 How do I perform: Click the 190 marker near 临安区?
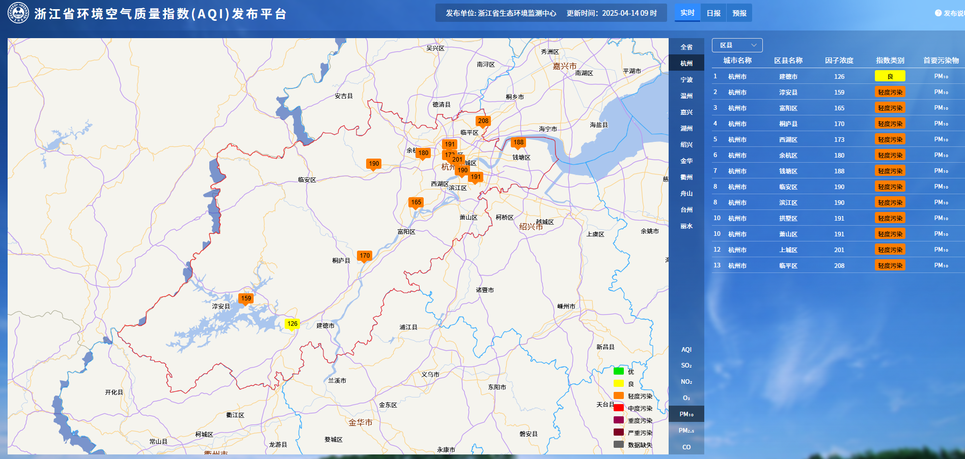point(374,164)
